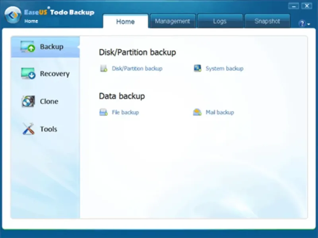
Task: Click the Recovery monitor icon in sidebar
Action: click(28, 73)
